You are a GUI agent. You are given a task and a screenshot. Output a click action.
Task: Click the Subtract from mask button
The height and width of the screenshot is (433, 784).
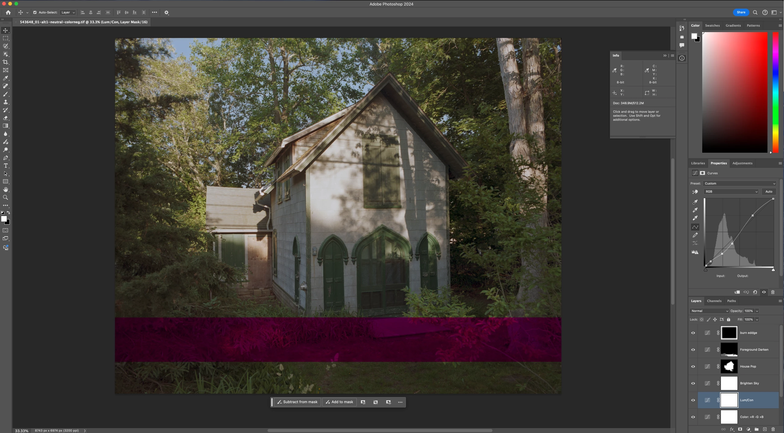[297, 402]
